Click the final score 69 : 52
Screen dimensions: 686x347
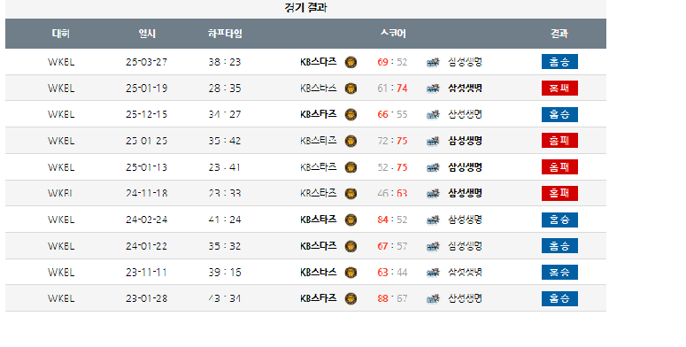coord(392,62)
